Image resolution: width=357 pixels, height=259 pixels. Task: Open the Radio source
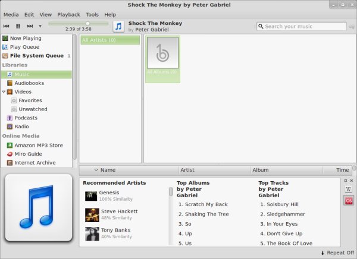pos(36,127)
